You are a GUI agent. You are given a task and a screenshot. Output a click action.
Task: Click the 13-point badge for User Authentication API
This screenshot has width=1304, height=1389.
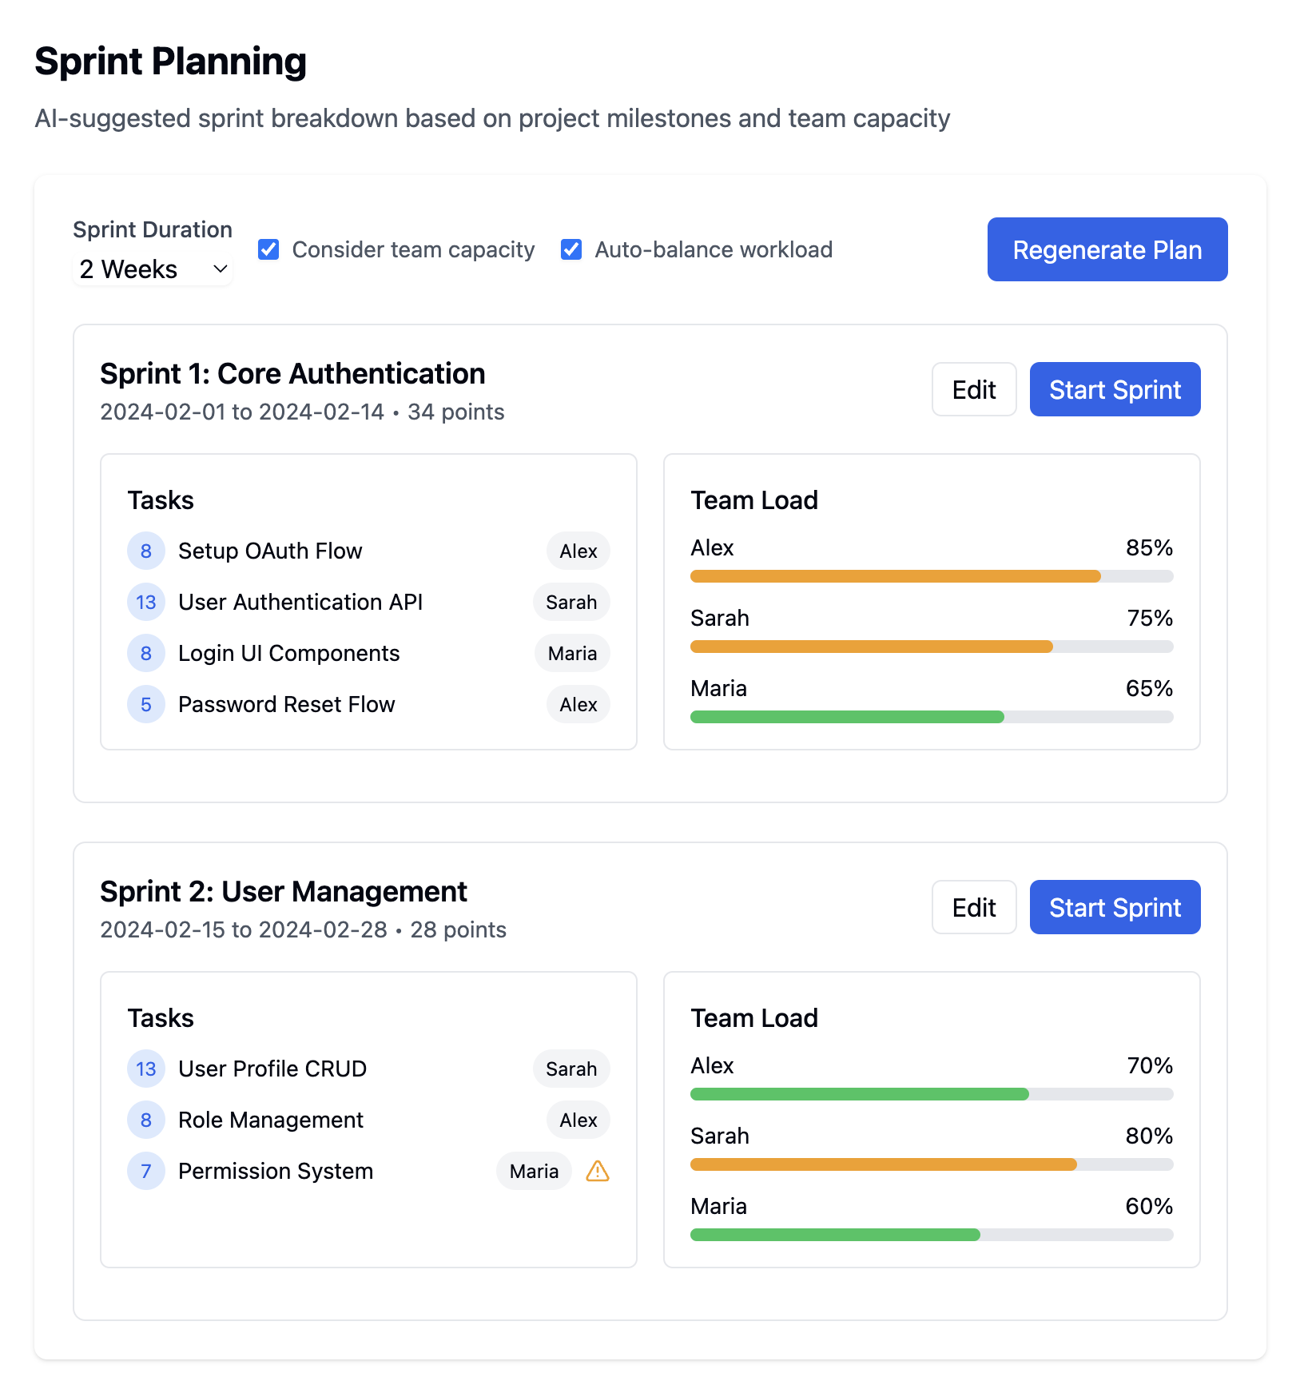(146, 602)
